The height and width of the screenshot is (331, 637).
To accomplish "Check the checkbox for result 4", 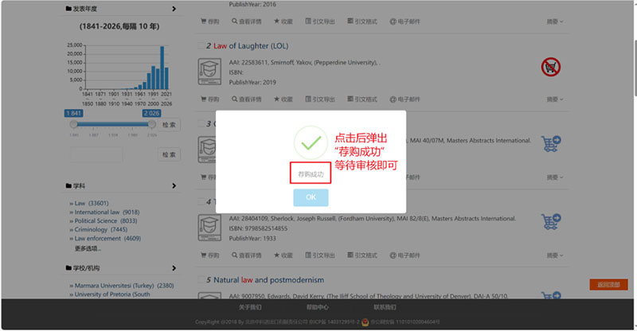I will point(201,202).
